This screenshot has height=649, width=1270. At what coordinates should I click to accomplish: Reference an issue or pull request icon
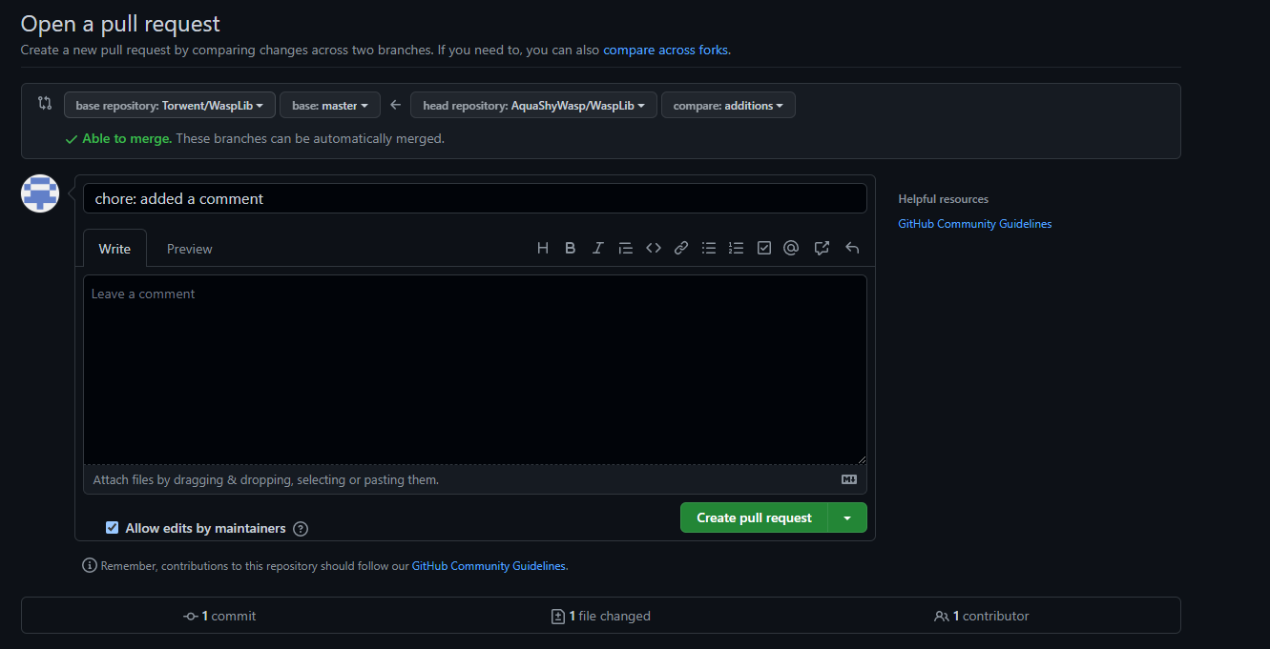pyautogui.click(x=822, y=248)
